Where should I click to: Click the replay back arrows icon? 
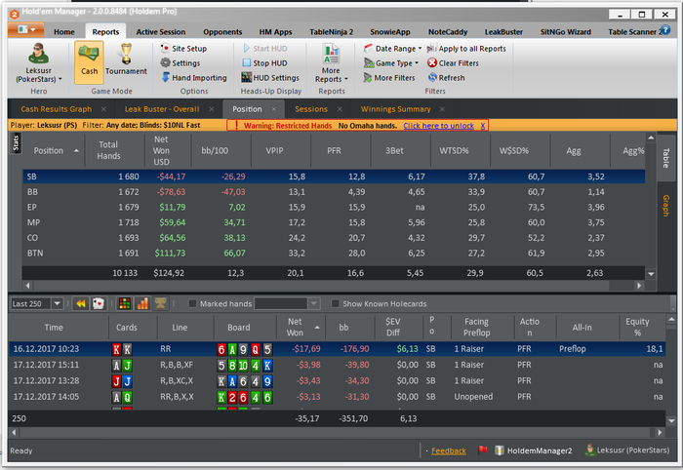point(81,304)
